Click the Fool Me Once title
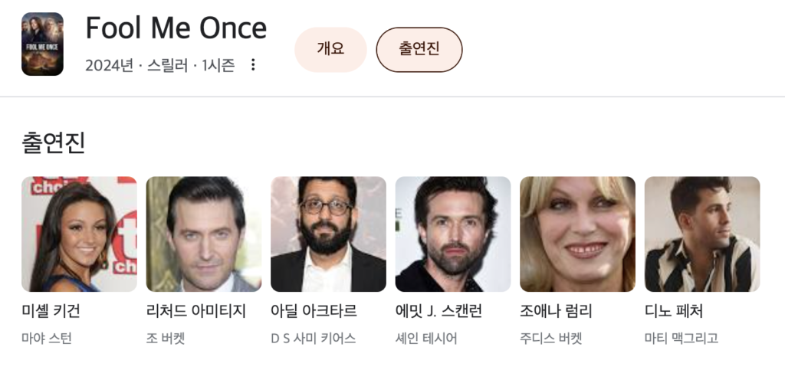The height and width of the screenshot is (370, 785). [x=176, y=28]
